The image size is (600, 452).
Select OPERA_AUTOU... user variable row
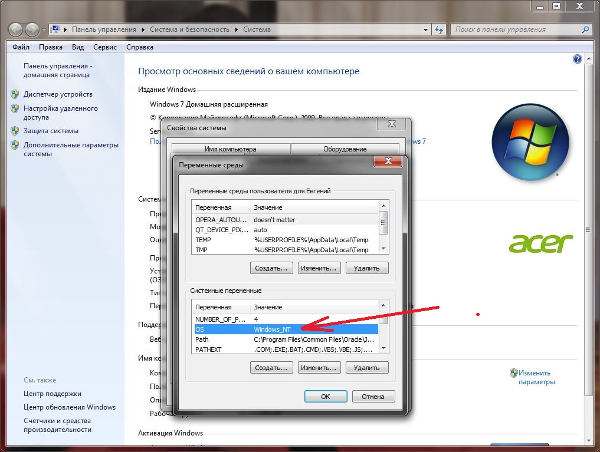tap(286, 220)
